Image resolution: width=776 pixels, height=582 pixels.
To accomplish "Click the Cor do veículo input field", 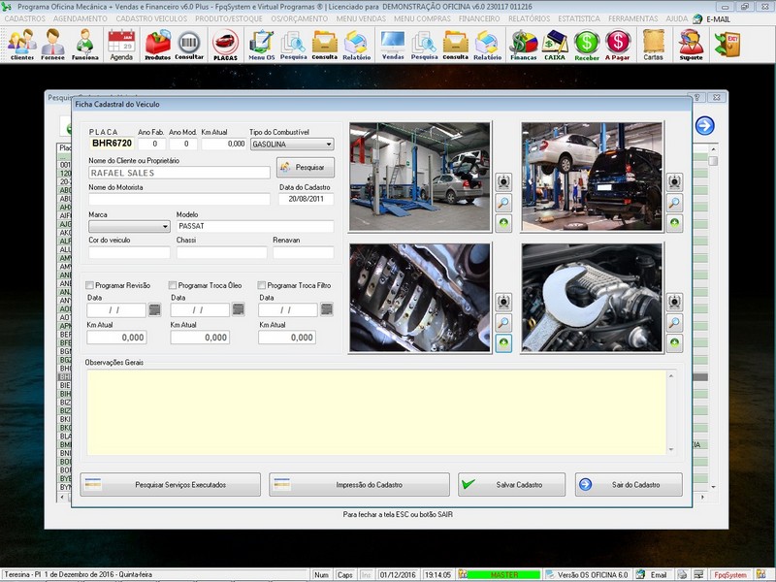I will tap(128, 252).
